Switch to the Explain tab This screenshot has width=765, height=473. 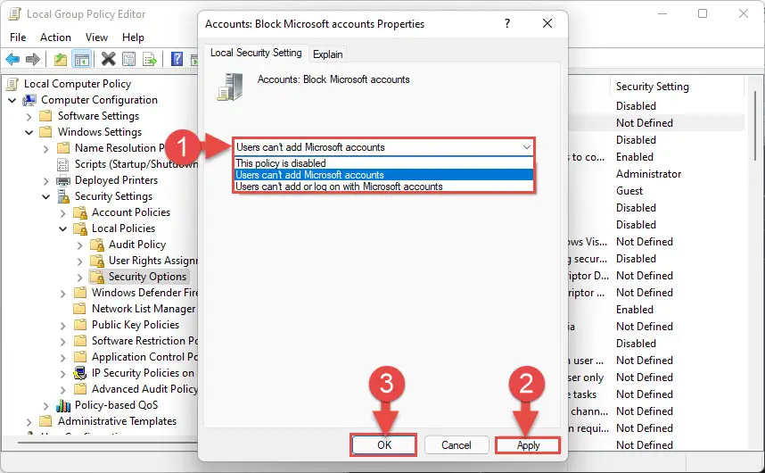pyautogui.click(x=328, y=54)
